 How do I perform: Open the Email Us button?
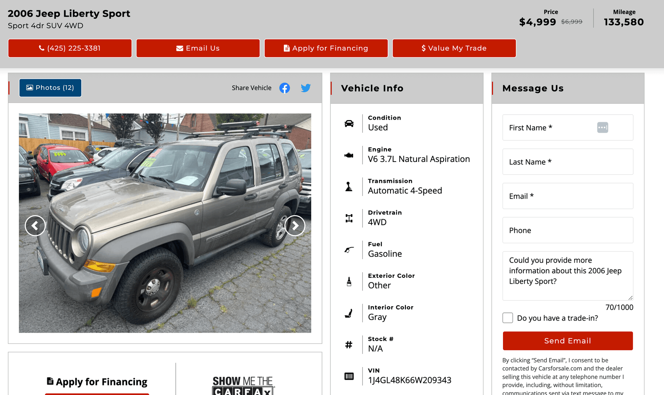[x=198, y=48]
